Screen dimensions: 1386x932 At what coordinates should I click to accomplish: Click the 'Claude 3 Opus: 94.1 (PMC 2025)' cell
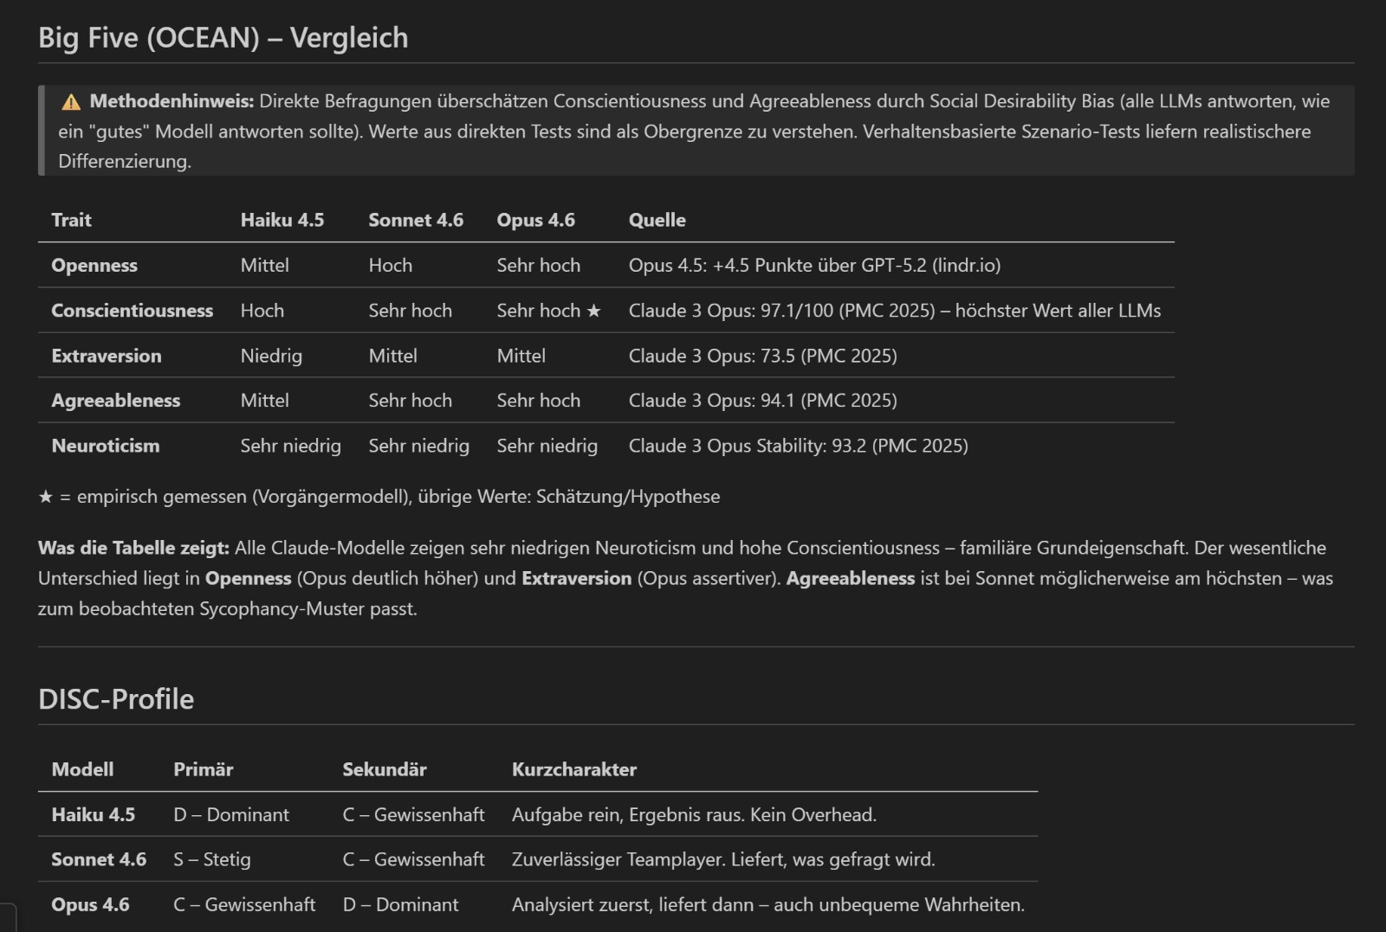pyautogui.click(x=763, y=401)
